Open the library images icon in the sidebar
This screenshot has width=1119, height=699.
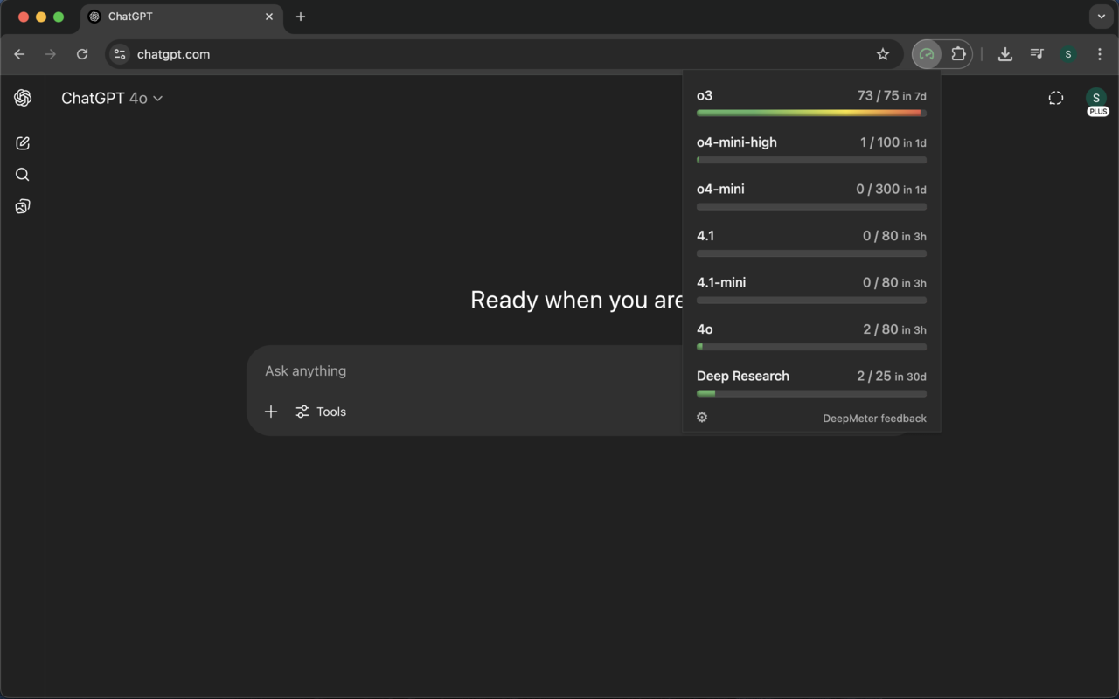coord(23,206)
